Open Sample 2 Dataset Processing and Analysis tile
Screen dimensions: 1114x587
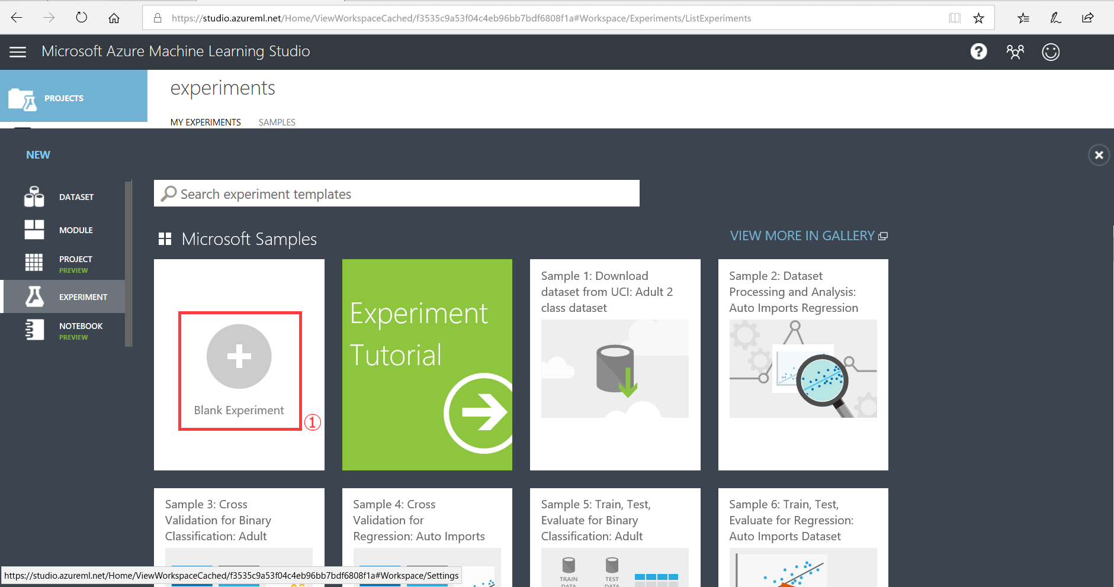803,365
